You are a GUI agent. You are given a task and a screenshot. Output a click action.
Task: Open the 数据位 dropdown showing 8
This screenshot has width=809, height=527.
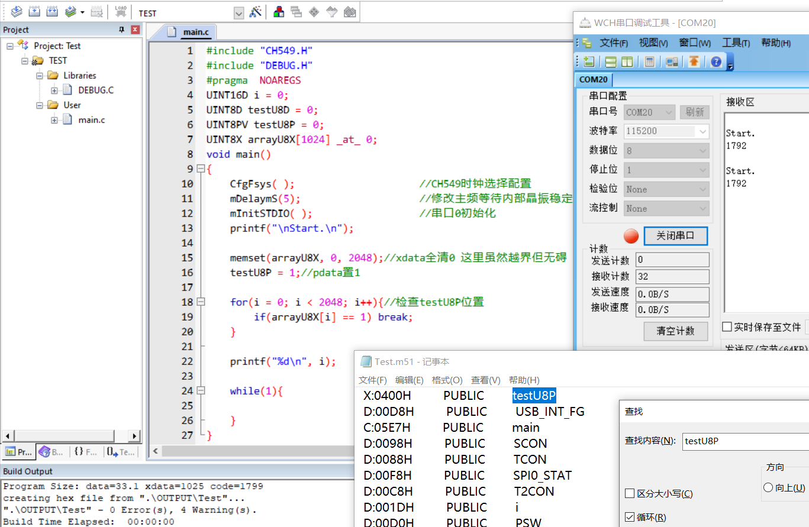click(666, 151)
